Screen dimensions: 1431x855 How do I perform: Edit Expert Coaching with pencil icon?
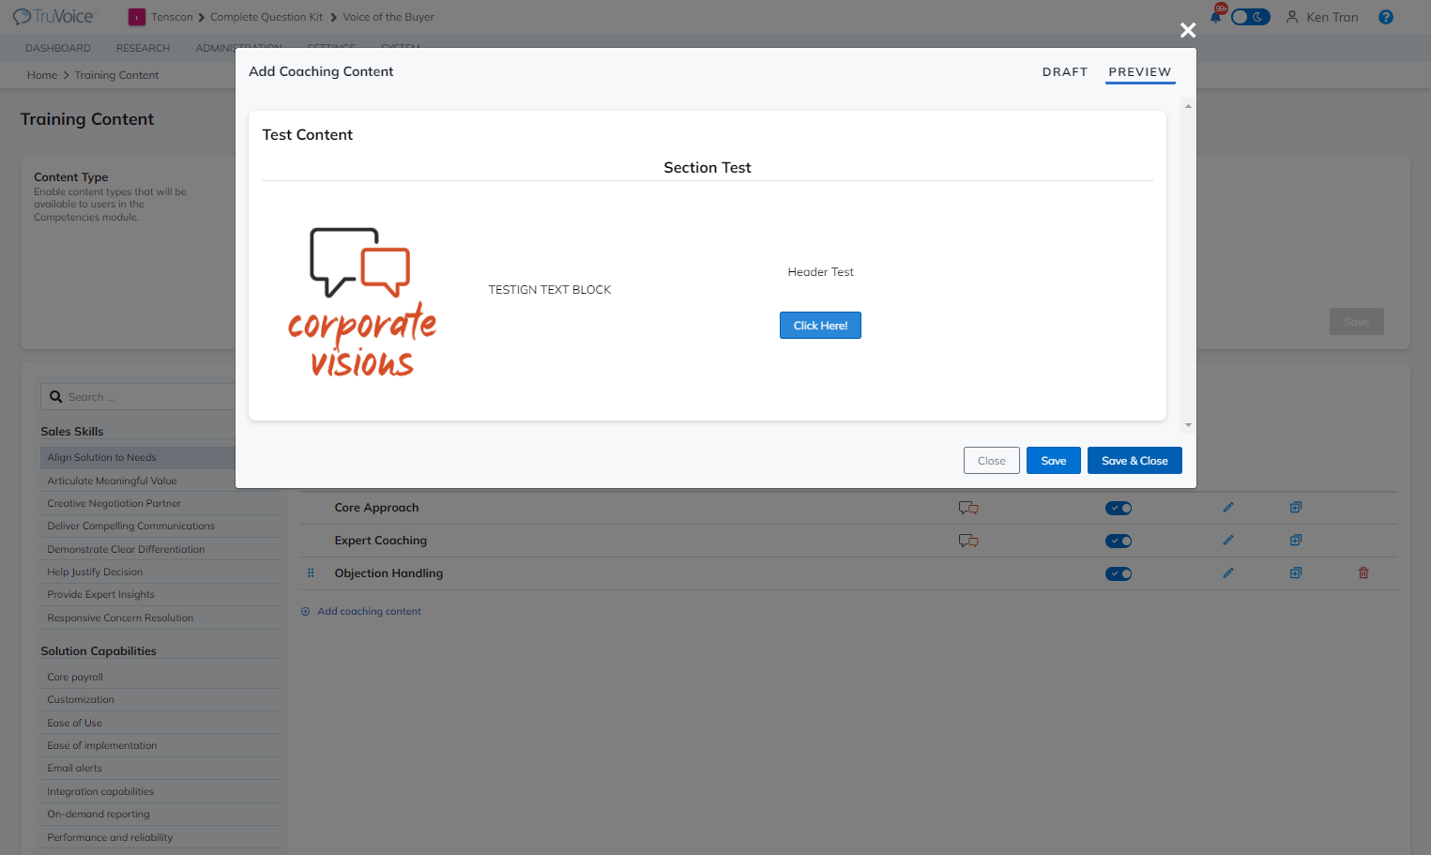pyautogui.click(x=1228, y=540)
